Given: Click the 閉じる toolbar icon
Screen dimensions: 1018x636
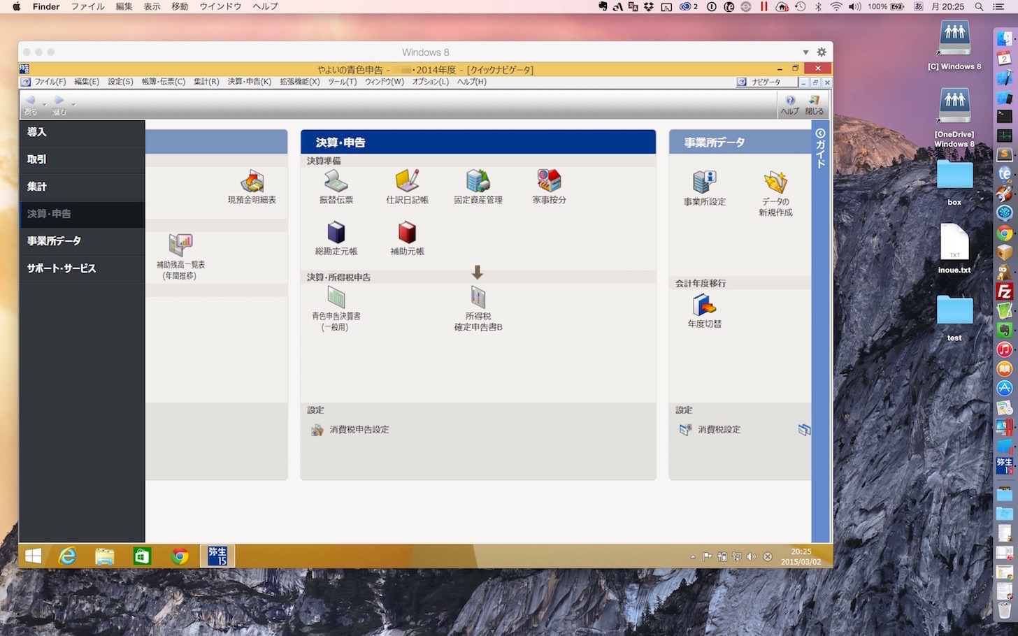Looking at the screenshot, I should [815, 105].
